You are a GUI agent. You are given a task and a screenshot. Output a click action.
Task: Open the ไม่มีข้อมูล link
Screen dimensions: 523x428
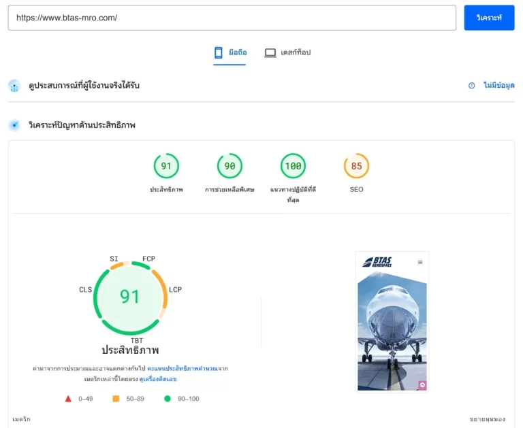tap(499, 86)
